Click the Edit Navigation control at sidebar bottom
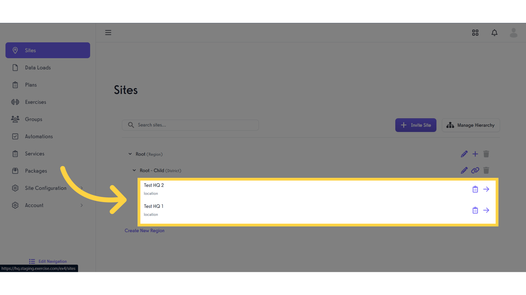Screen dimensions: 526x295 point(48,261)
